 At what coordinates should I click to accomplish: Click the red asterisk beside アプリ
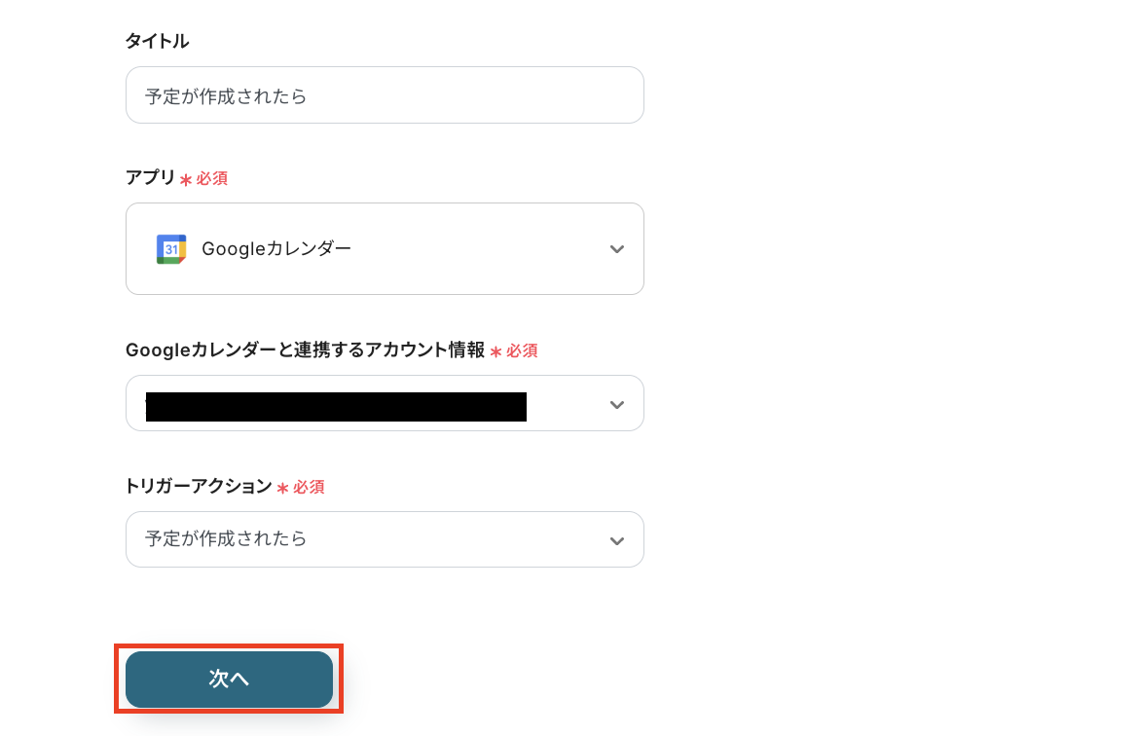[x=185, y=180]
